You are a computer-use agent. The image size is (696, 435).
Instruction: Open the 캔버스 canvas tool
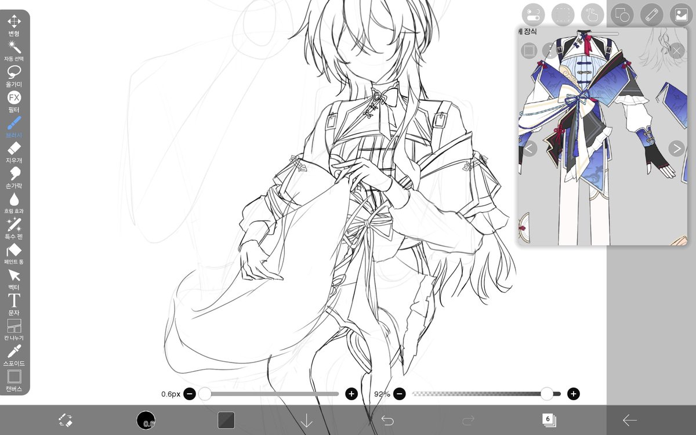(14, 380)
